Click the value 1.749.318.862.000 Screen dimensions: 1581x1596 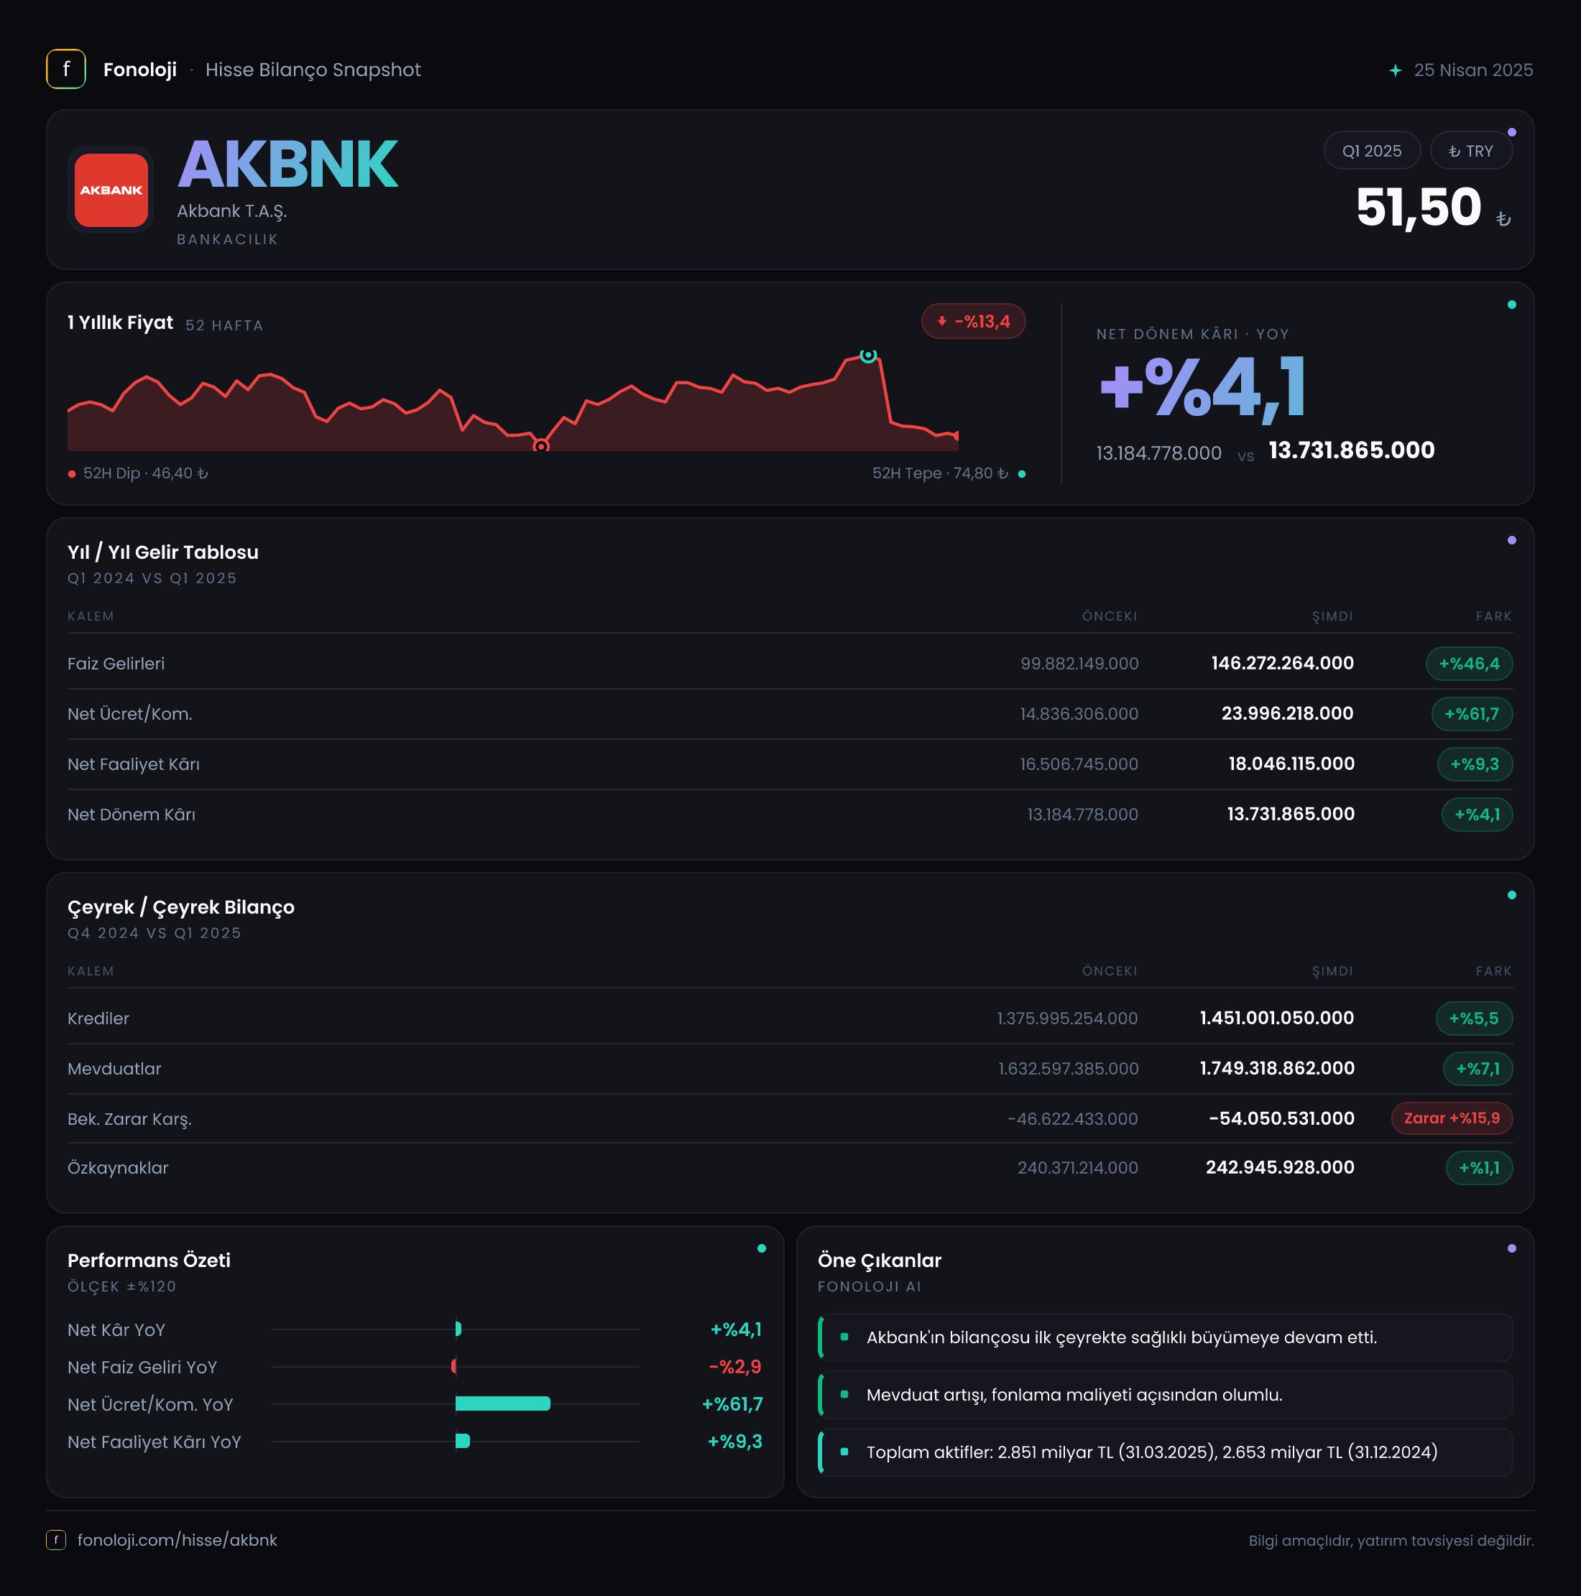tap(1277, 1069)
